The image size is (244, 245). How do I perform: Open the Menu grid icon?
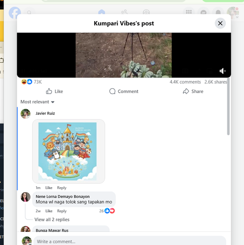(189, 12)
